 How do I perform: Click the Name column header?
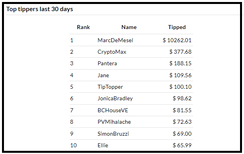[x=129, y=27]
